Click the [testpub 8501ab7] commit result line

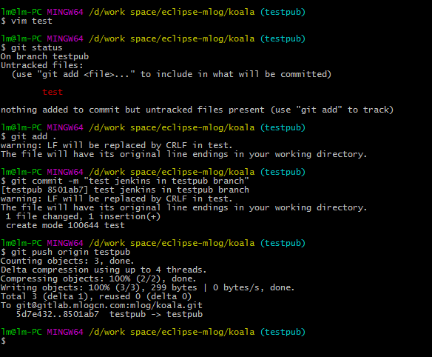(x=125, y=190)
